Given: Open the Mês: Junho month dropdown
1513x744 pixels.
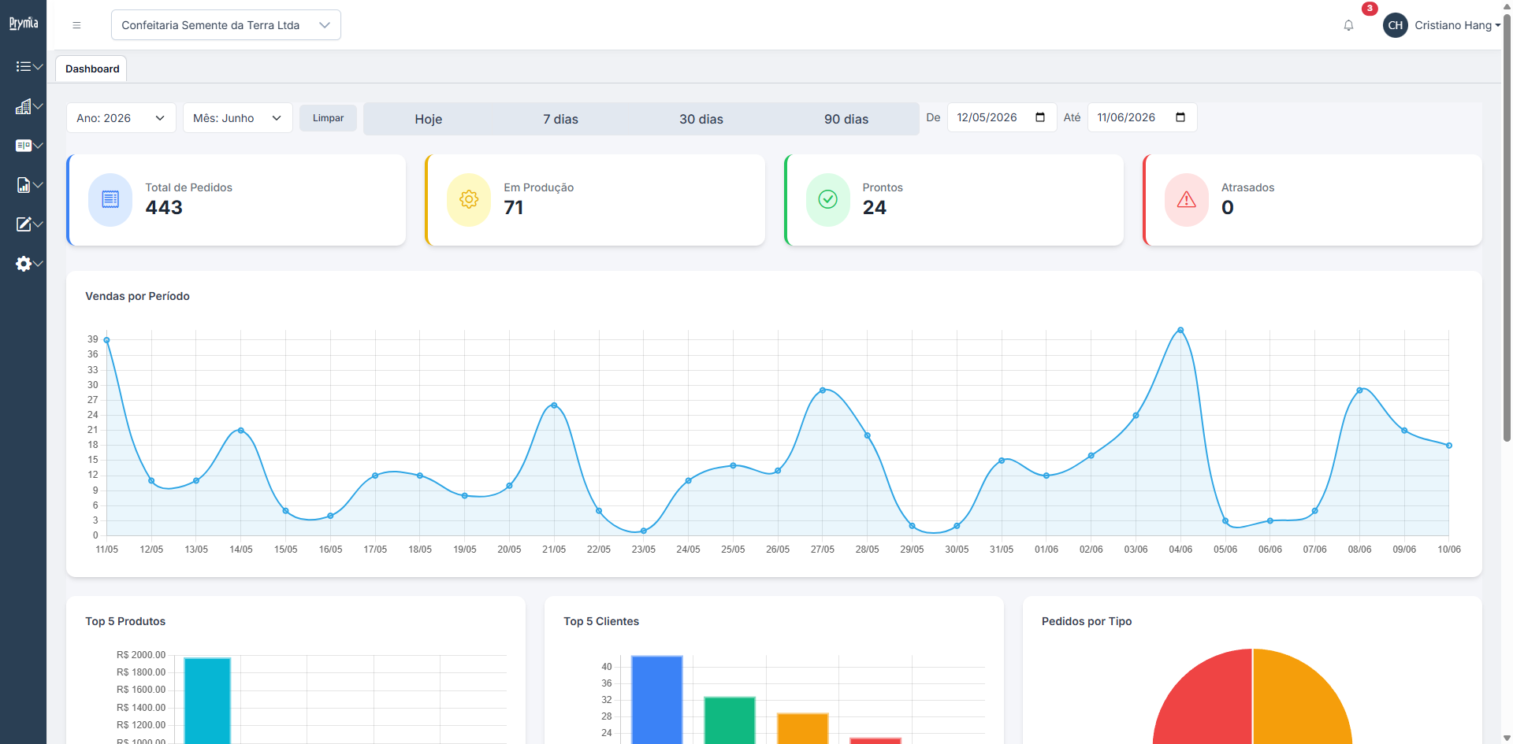Looking at the screenshot, I should pos(238,118).
